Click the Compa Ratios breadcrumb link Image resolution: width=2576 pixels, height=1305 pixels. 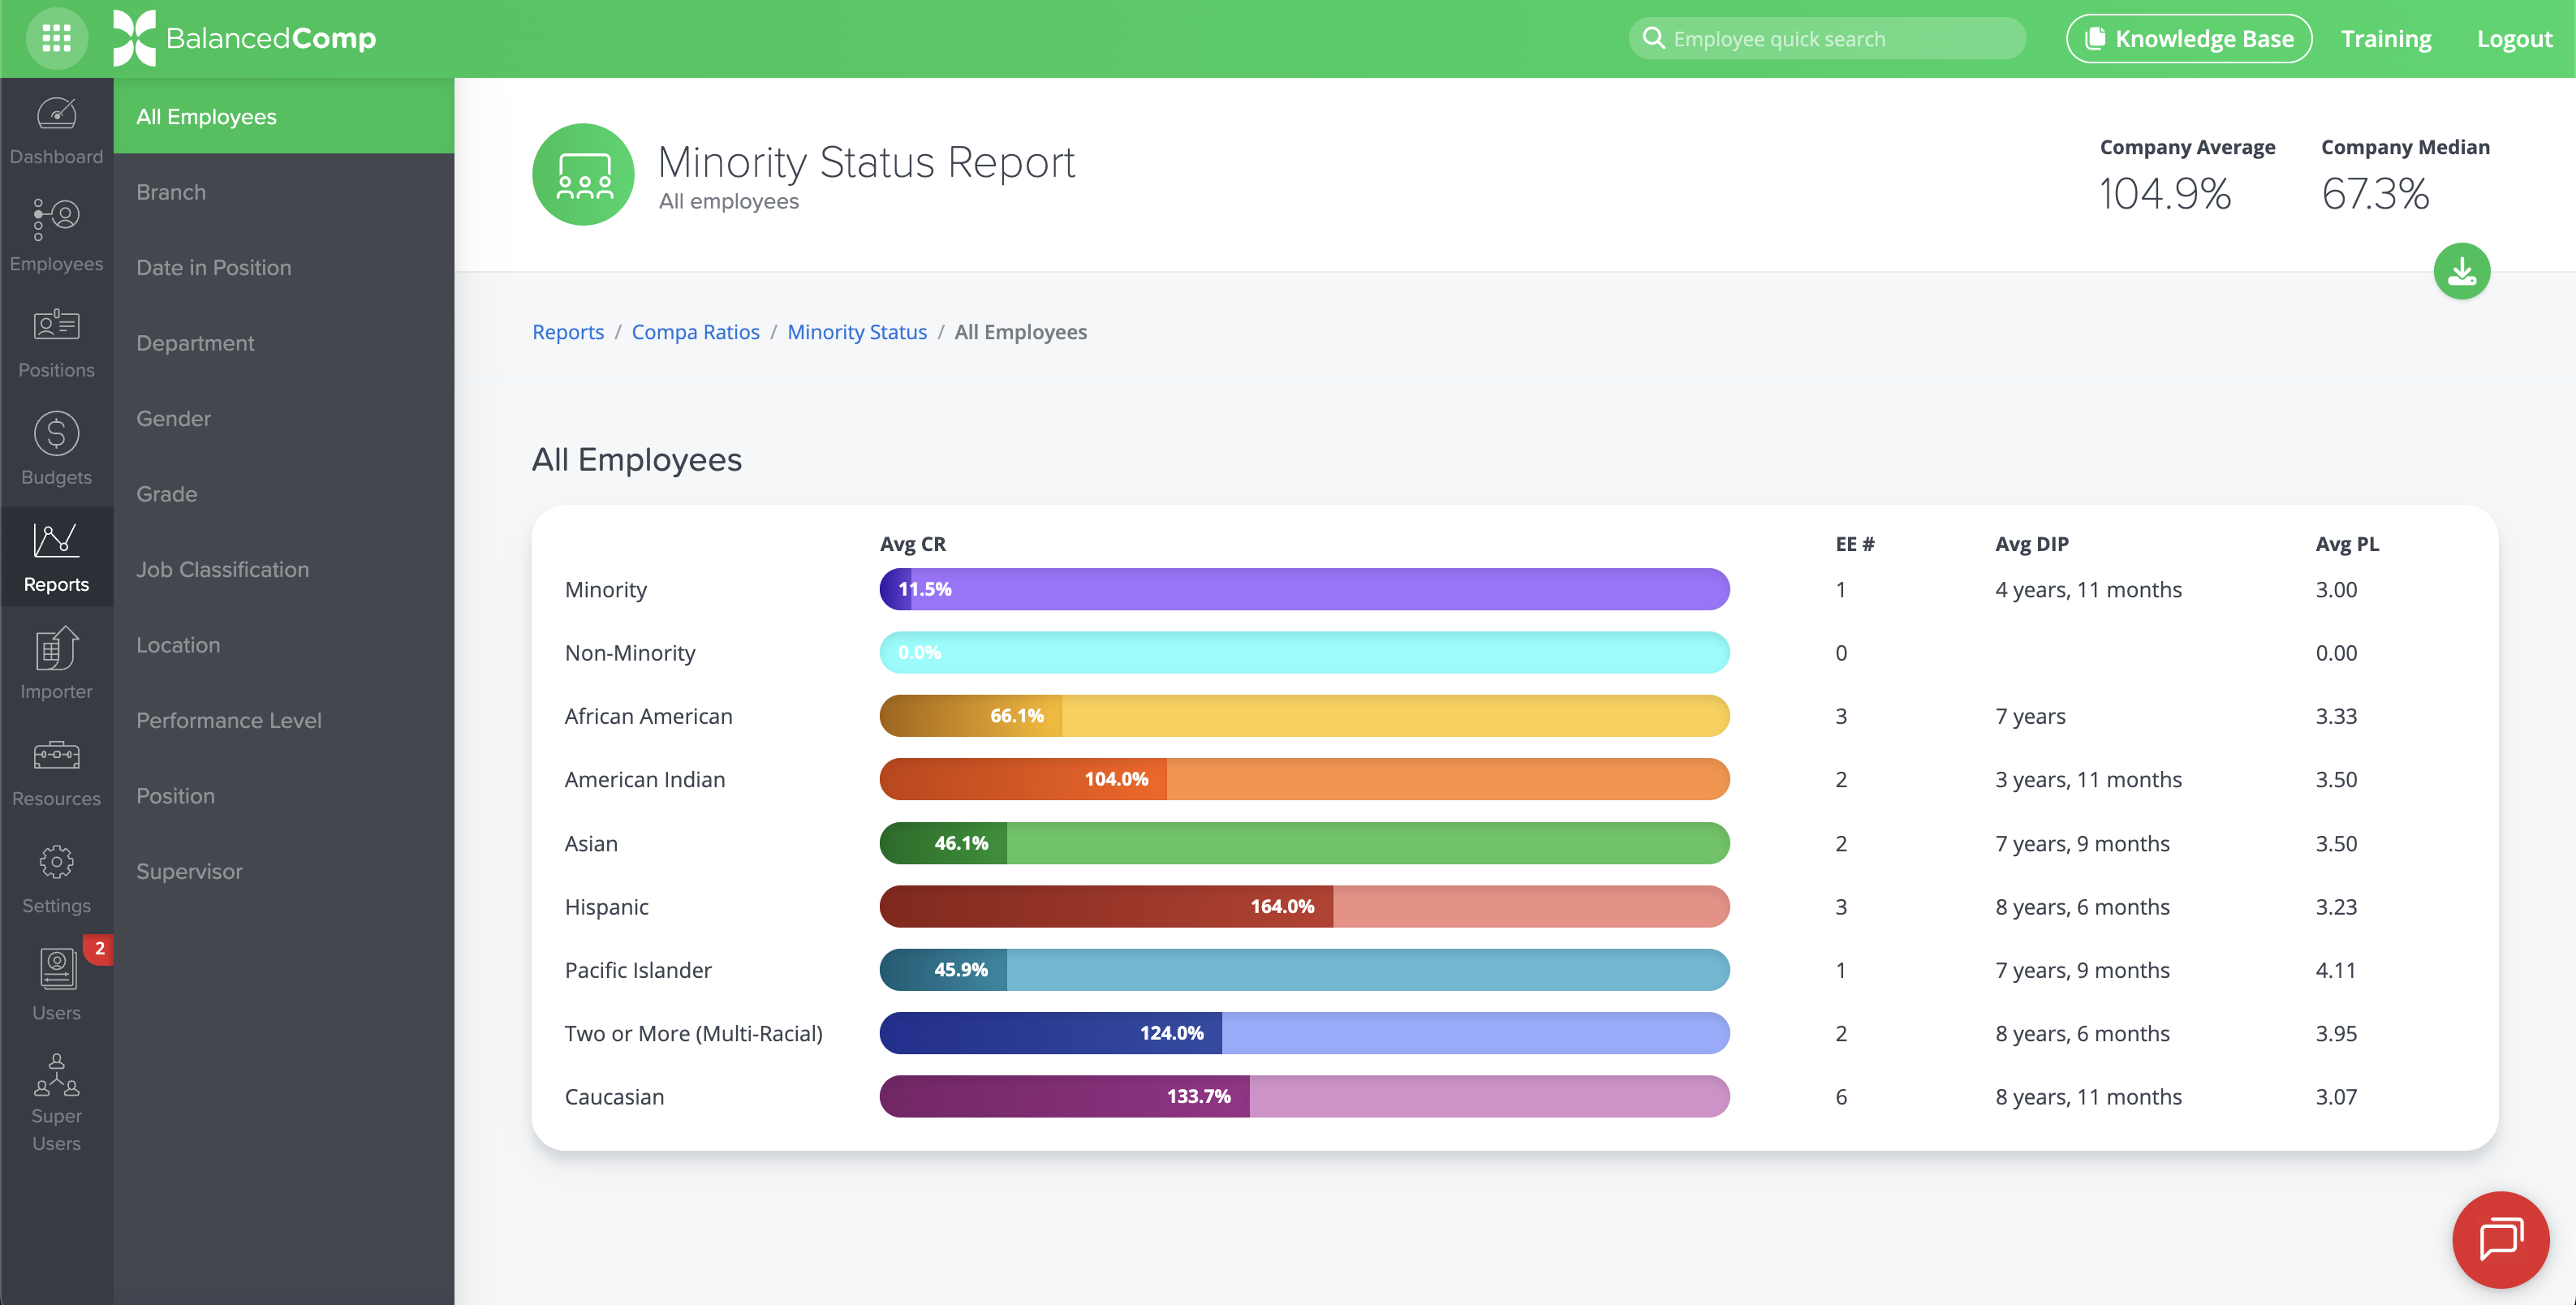click(695, 332)
